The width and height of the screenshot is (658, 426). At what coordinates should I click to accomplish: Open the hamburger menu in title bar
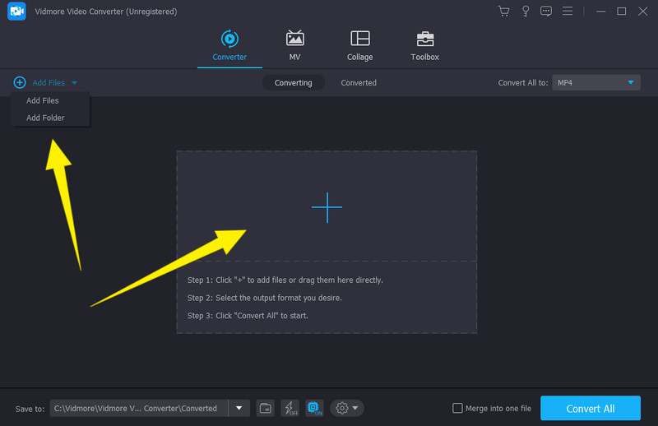tap(568, 12)
